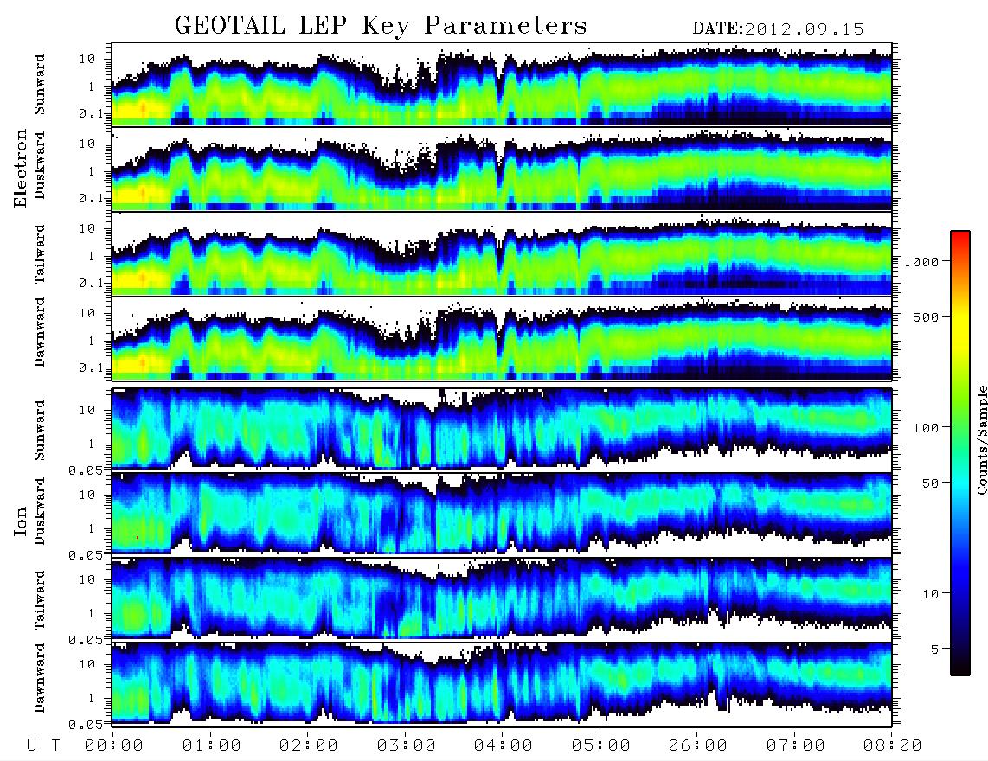This screenshot has height=761, width=988.
Task: Click the "08:00" time axis label
Action: point(893,746)
